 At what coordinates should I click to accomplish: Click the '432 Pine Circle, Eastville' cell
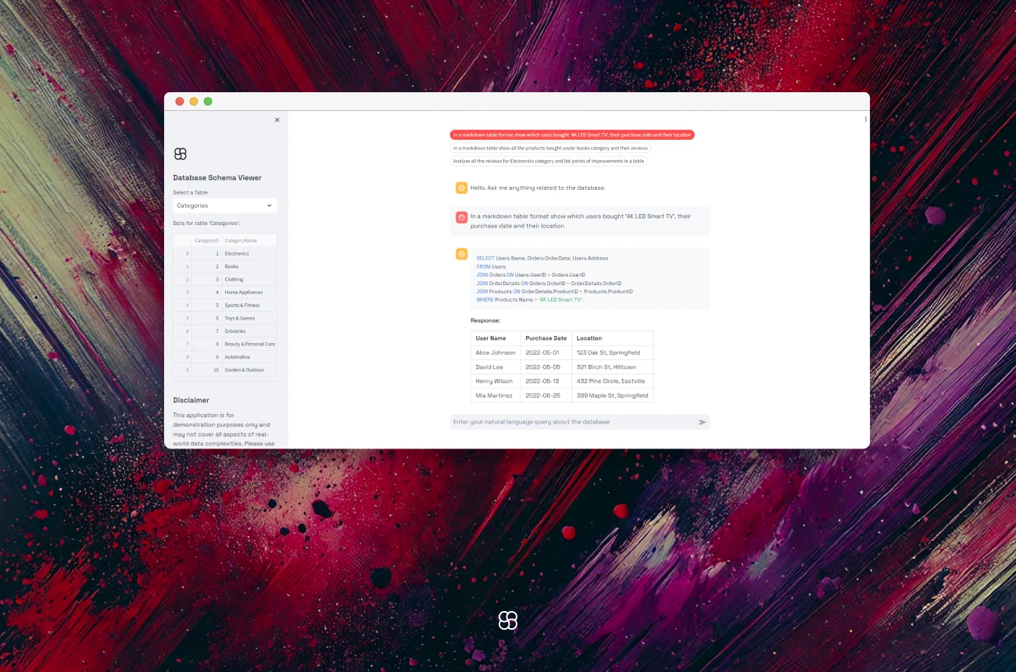pos(613,381)
